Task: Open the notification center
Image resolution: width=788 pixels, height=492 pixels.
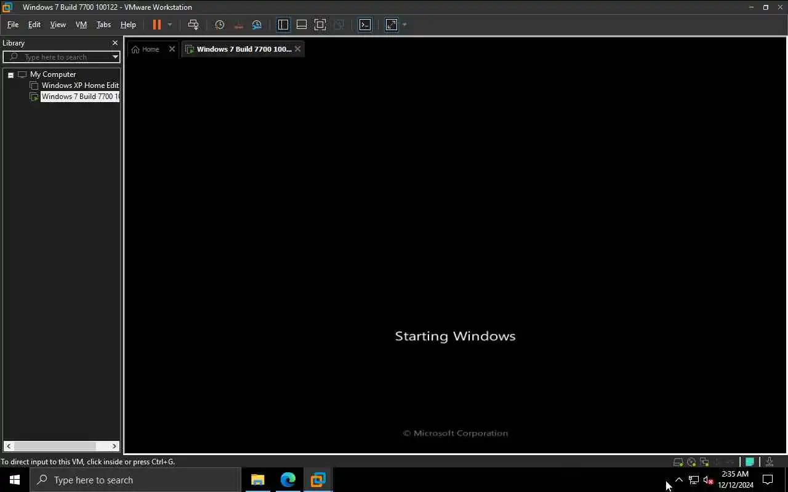Action: click(x=768, y=480)
